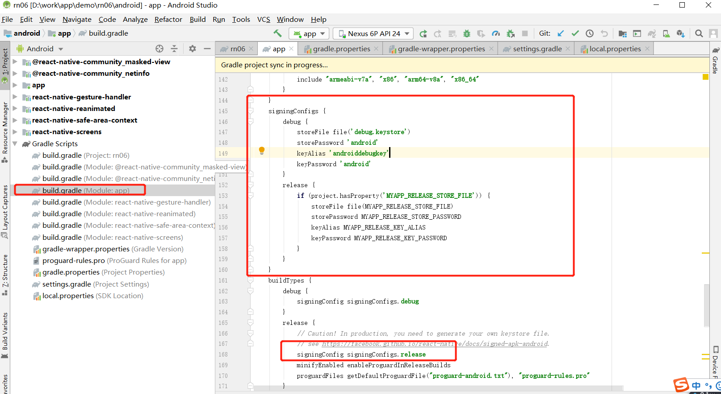This screenshot has height=394, width=721.
Task: Open the app run configuration dropdown
Action: [x=309, y=33]
